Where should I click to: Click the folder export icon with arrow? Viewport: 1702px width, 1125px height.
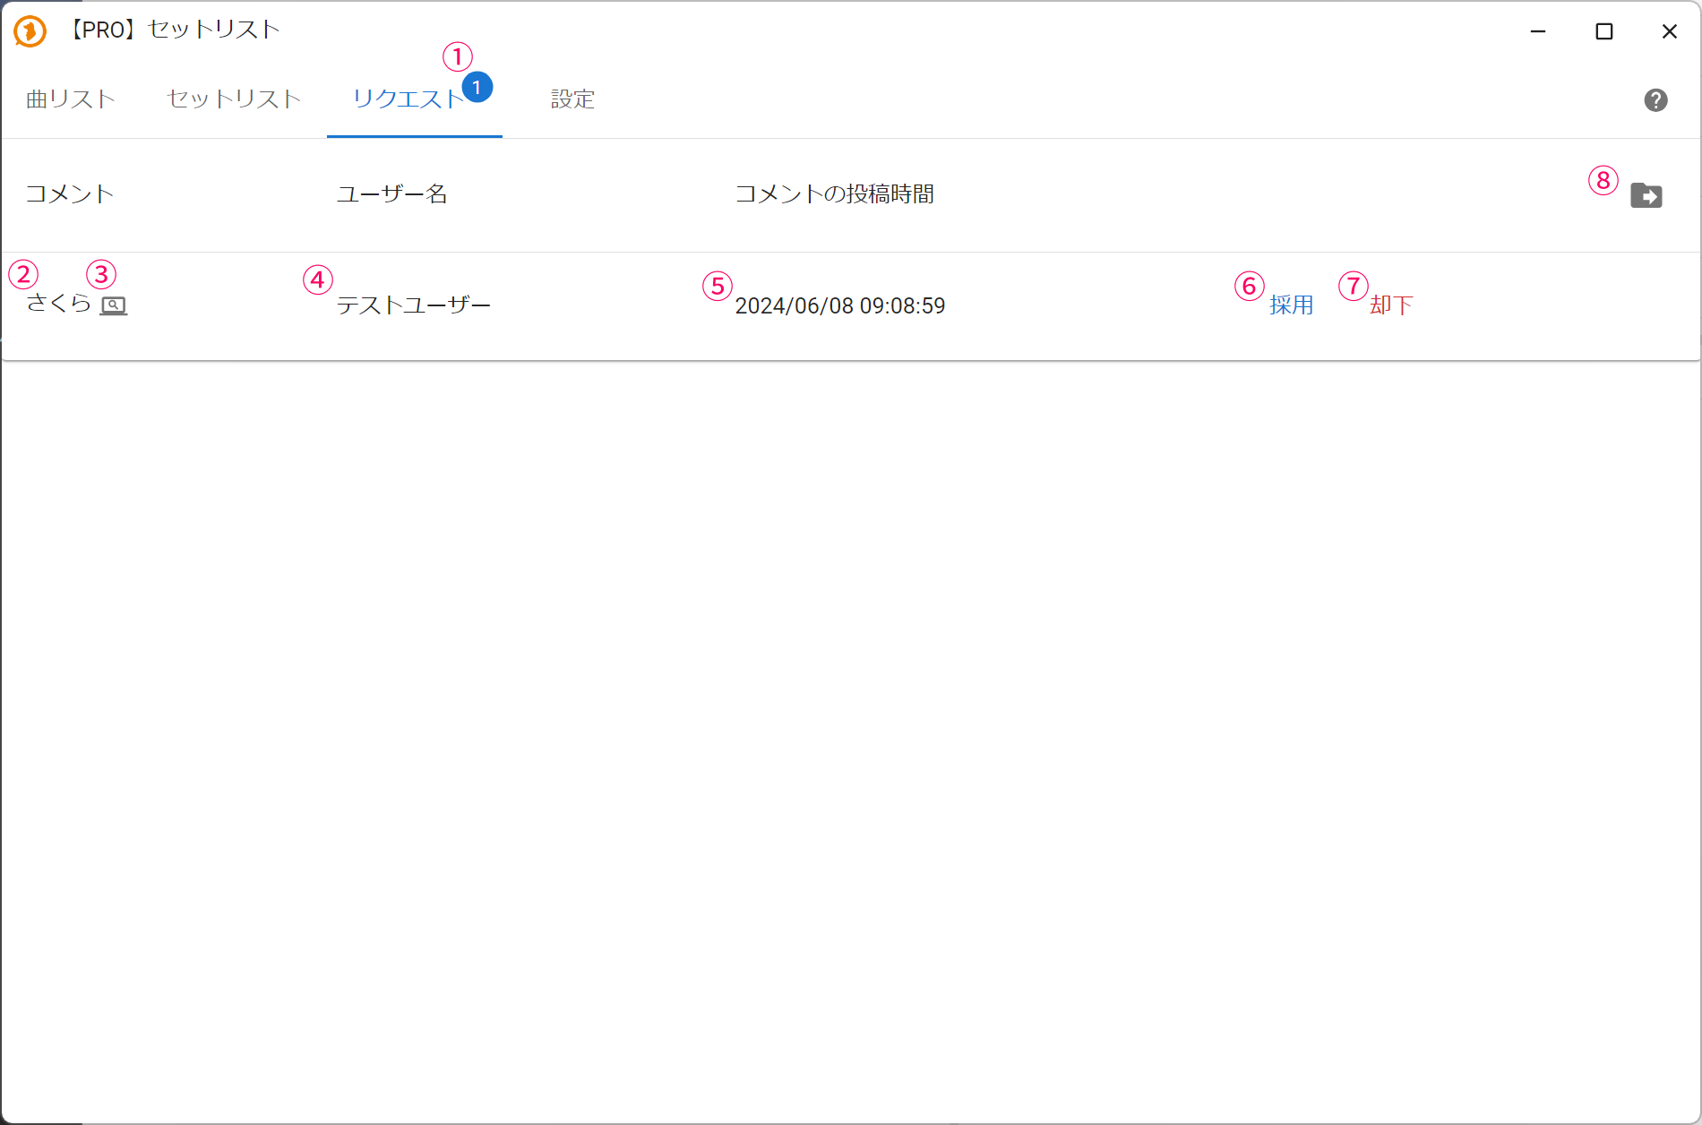tap(1646, 195)
